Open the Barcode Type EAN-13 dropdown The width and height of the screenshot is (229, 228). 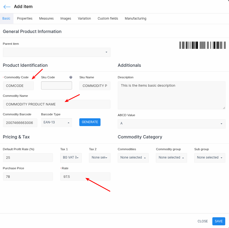[x=56, y=123]
